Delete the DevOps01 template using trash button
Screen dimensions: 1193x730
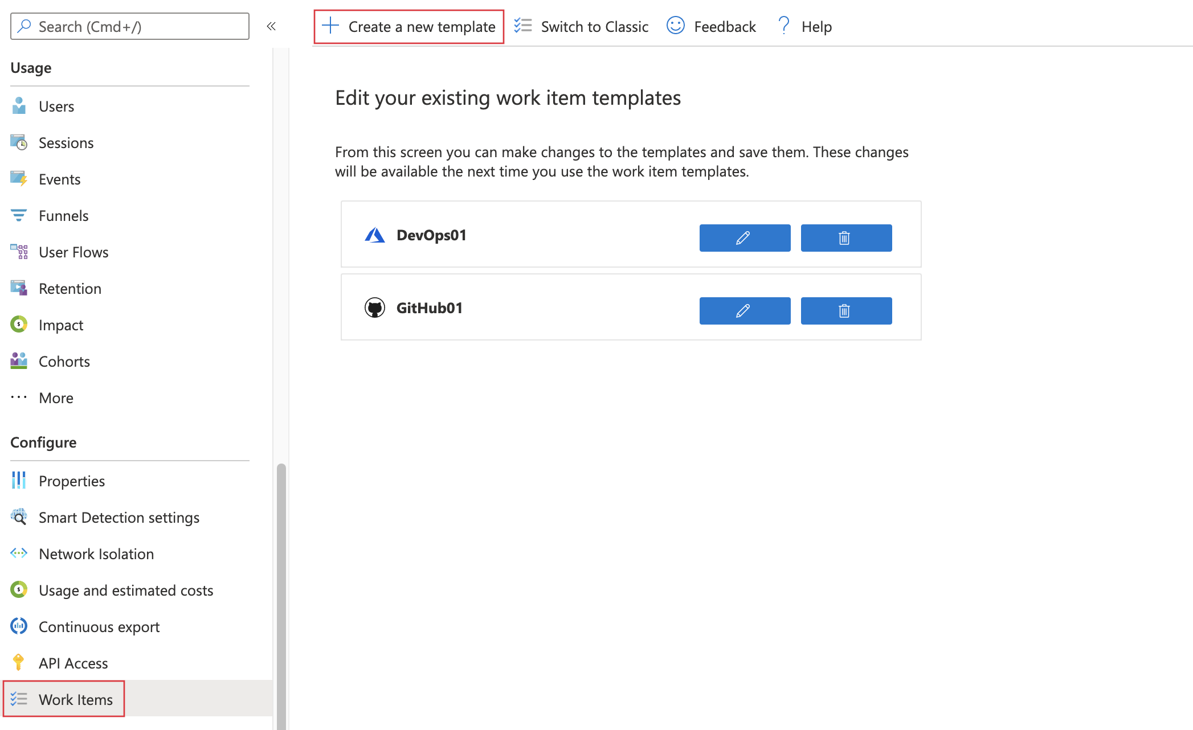click(845, 237)
